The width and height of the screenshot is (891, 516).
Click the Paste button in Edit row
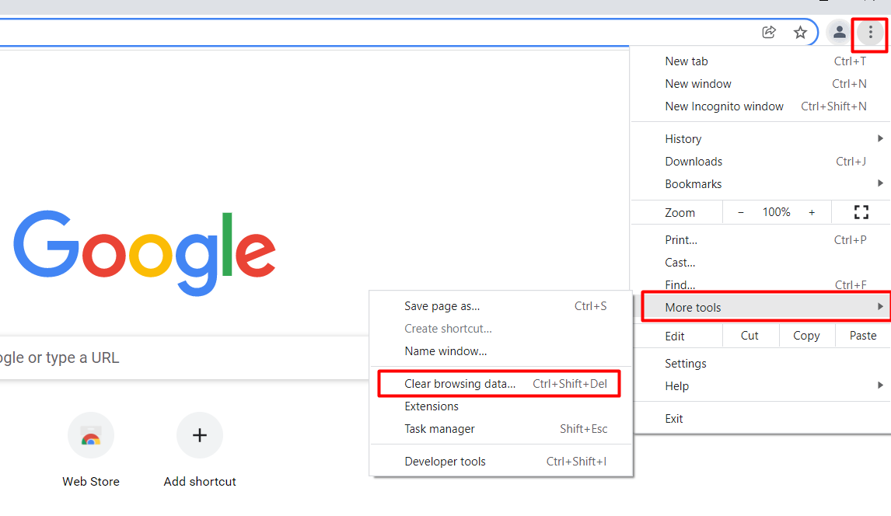pyautogui.click(x=862, y=336)
